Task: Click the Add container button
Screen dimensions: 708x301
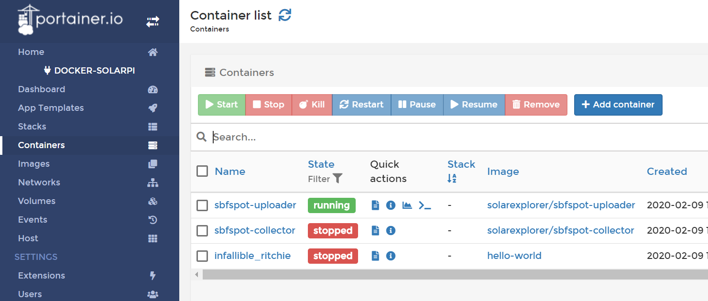Action: point(618,105)
